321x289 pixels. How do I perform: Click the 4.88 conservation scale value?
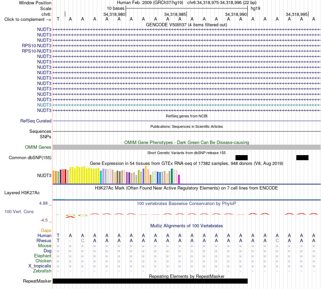click(x=43, y=203)
